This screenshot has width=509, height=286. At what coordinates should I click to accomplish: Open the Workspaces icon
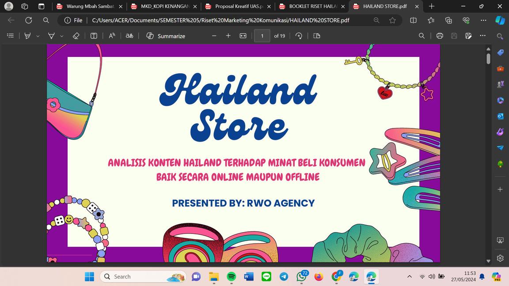pyautogui.click(x=25, y=6)
